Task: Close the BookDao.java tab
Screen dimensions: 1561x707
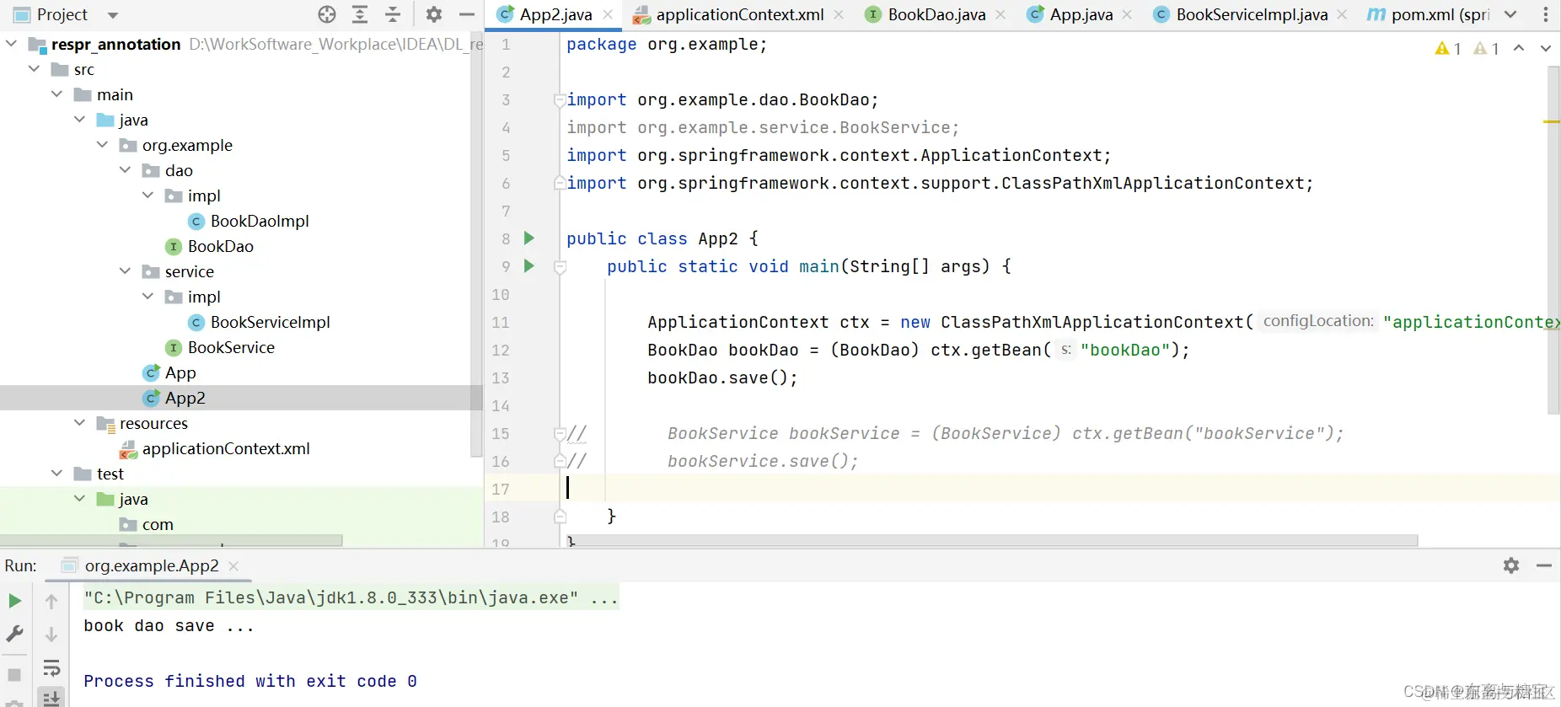Action: click(1000, 14)
